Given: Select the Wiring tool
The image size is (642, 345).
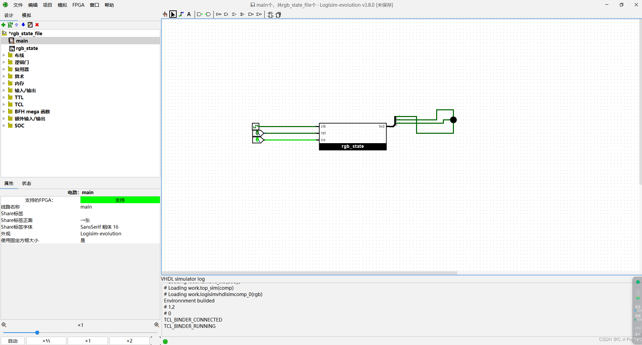Looking at the screenshot, I should pyautogui.click(x=181, y=14).
